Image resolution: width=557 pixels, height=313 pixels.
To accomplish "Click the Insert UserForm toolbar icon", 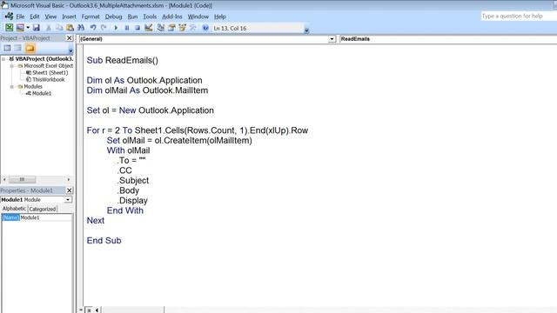I will pyautogui.click(x=20, y=27).
